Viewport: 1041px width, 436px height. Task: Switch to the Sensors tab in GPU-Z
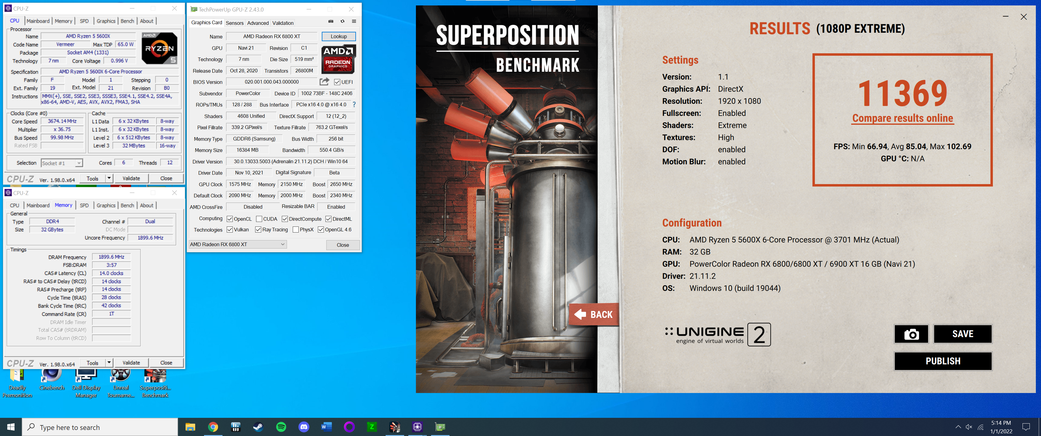point(234,23)
